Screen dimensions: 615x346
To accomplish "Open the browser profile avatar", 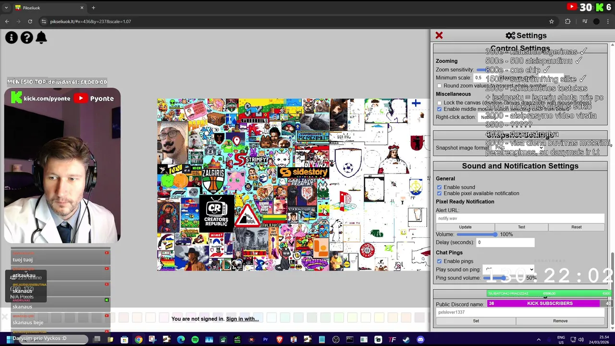I will coord(596,21).
